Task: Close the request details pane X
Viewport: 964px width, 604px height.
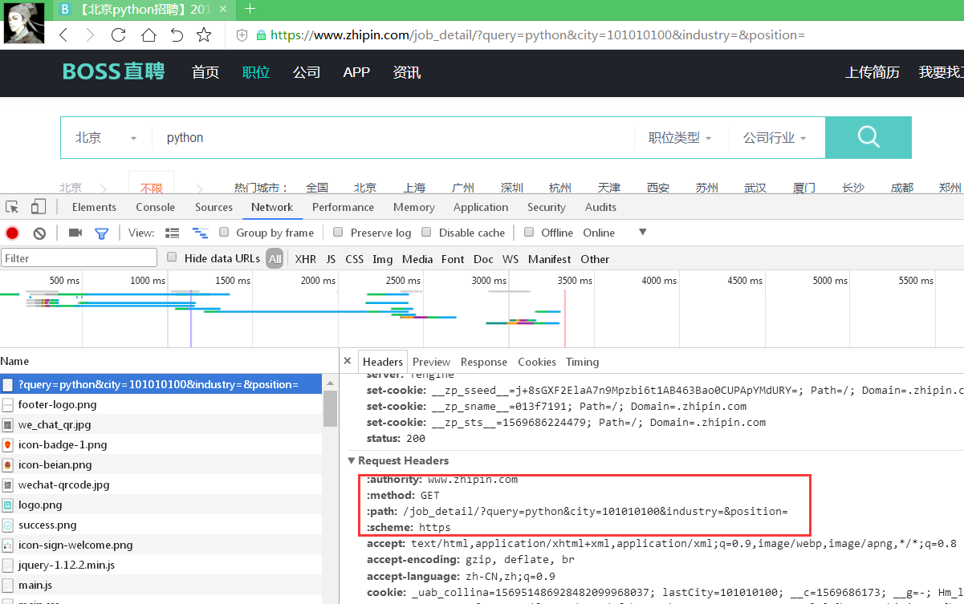Action: pos(348,361)
